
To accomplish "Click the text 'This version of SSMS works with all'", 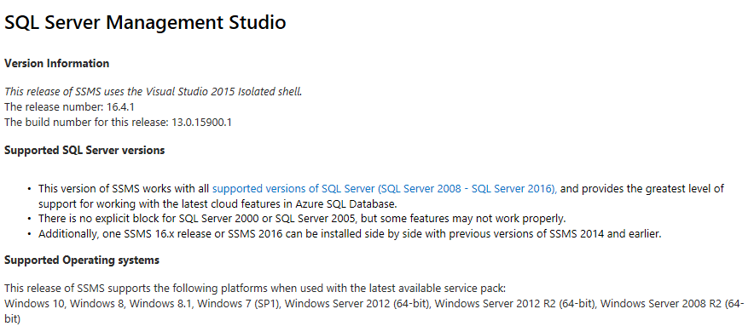I will 124,188.
